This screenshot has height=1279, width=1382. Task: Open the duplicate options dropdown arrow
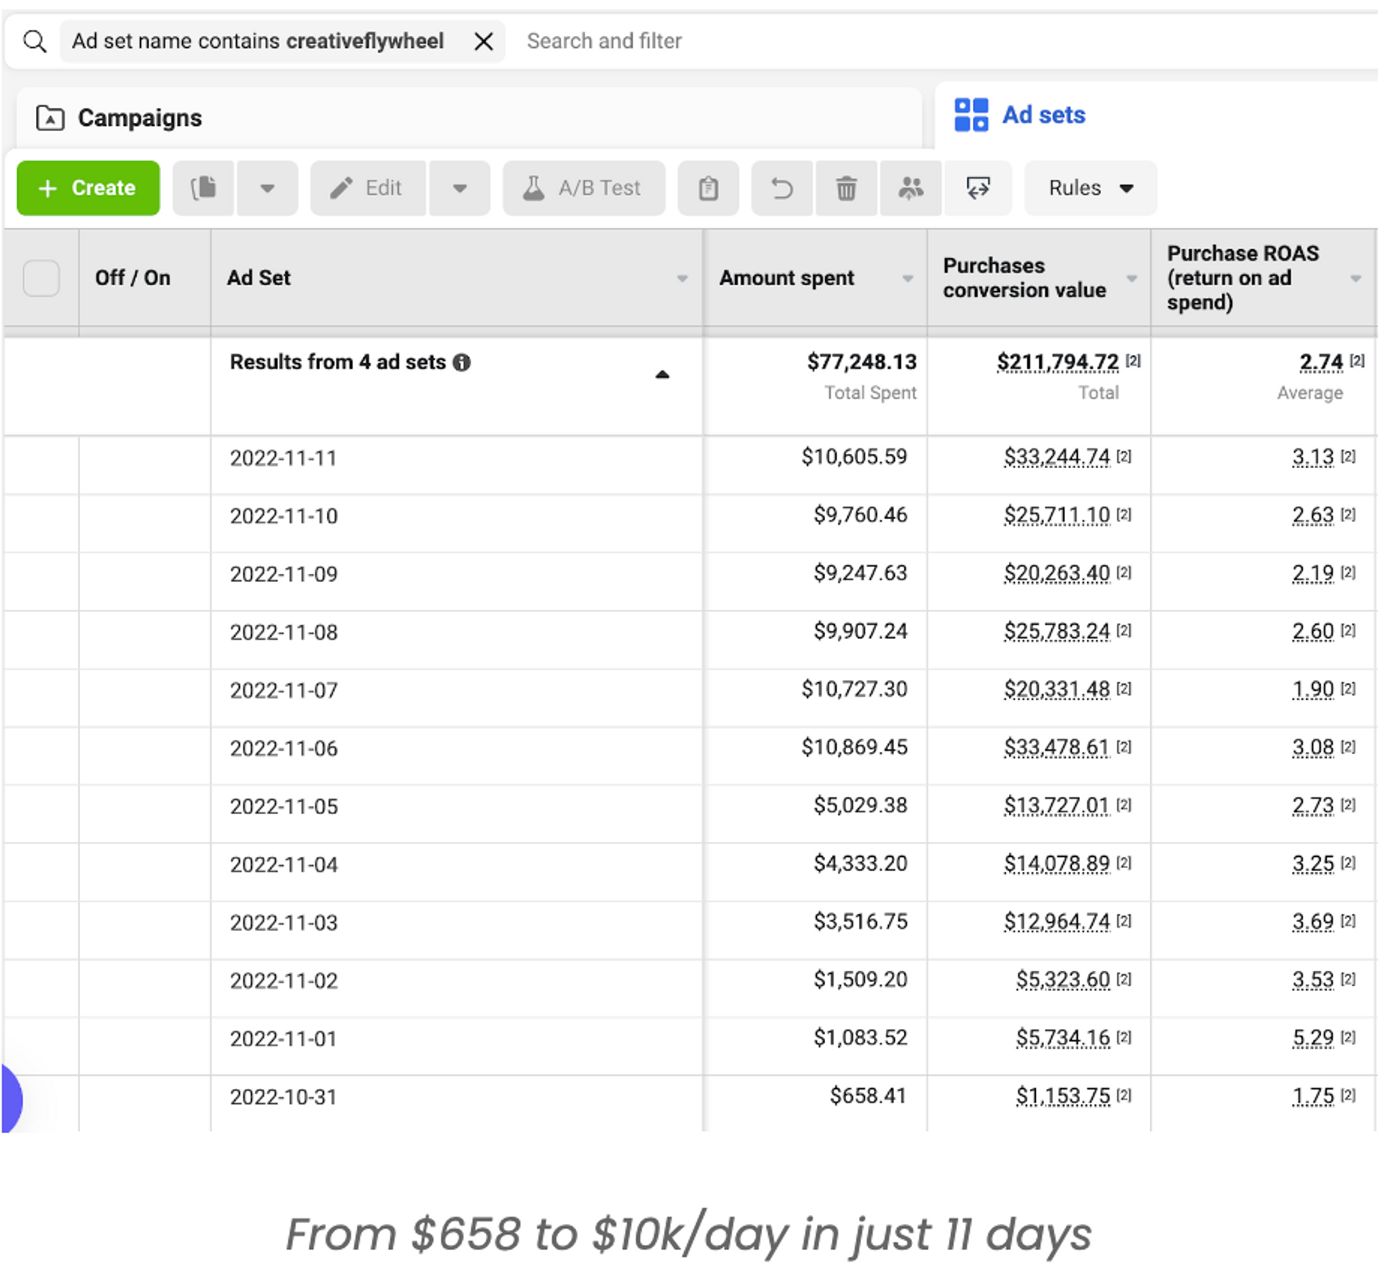tap(267, 189)
